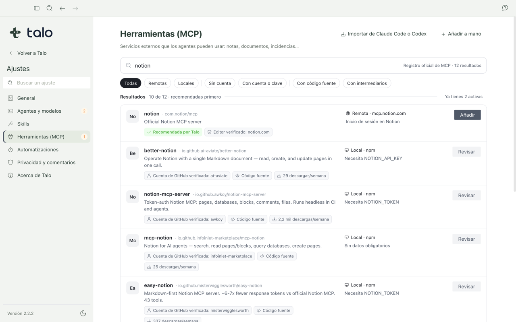
Task: Filter results by Sin cuenta
Action: coord(220,83)
